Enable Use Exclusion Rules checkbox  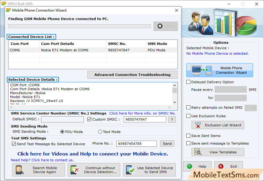click(x=188, y=116)
